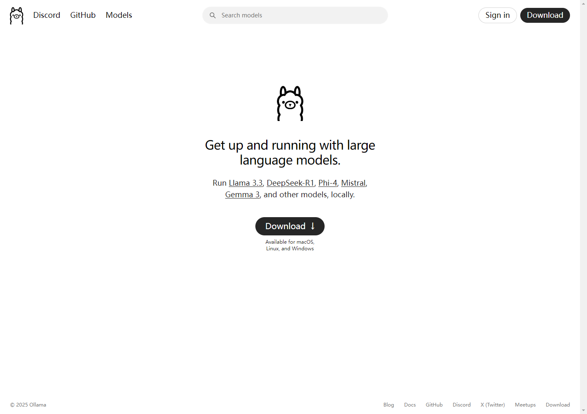Click the 'Available for macOS,' caption text
The width and height of the screenshot is (587, 414).
290,242
